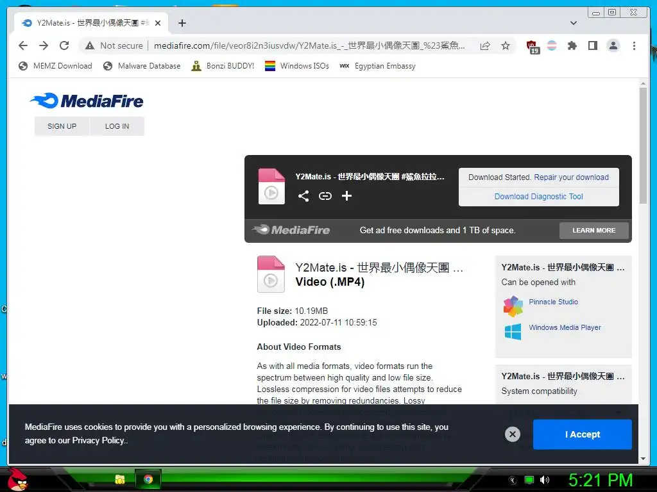Viewport: 657px width, 492px height.
Task: Open the Chrome three-dot menu
Action: point(634,45)
